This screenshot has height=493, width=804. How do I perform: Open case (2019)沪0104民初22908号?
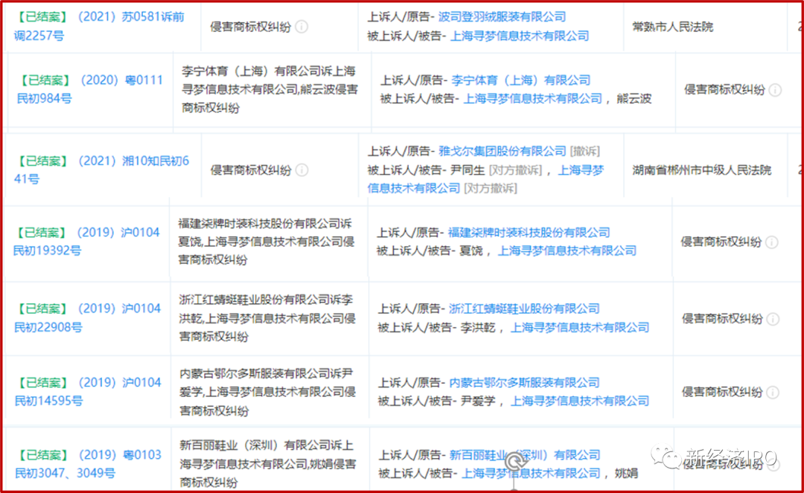click(87, 318)
